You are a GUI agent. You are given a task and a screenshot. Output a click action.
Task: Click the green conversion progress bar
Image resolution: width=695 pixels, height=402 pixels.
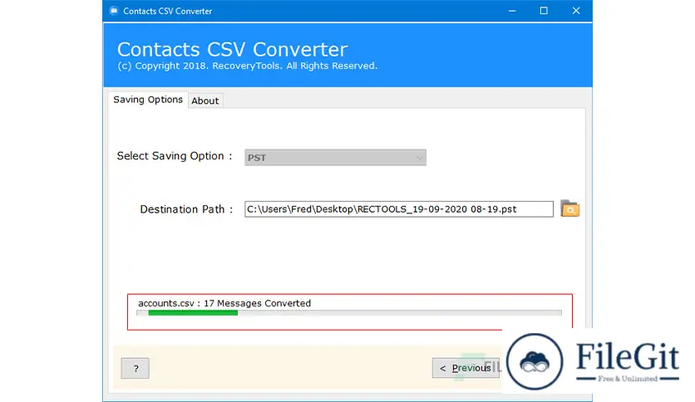tap(349, 312)
